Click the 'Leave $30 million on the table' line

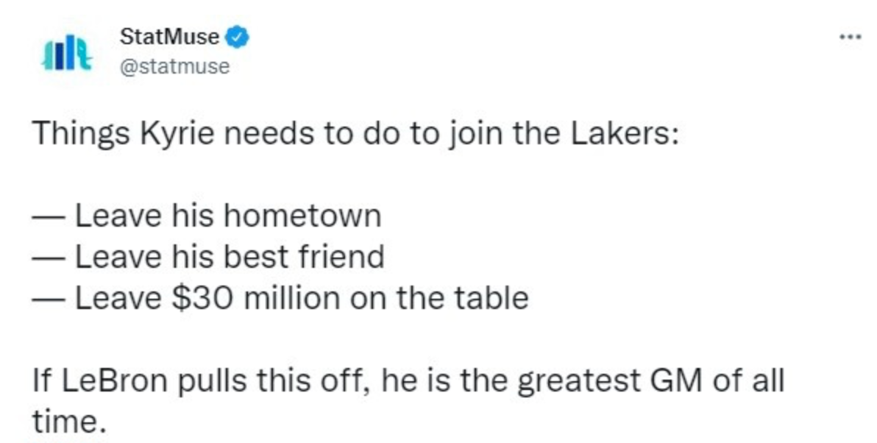coord(280,298)
